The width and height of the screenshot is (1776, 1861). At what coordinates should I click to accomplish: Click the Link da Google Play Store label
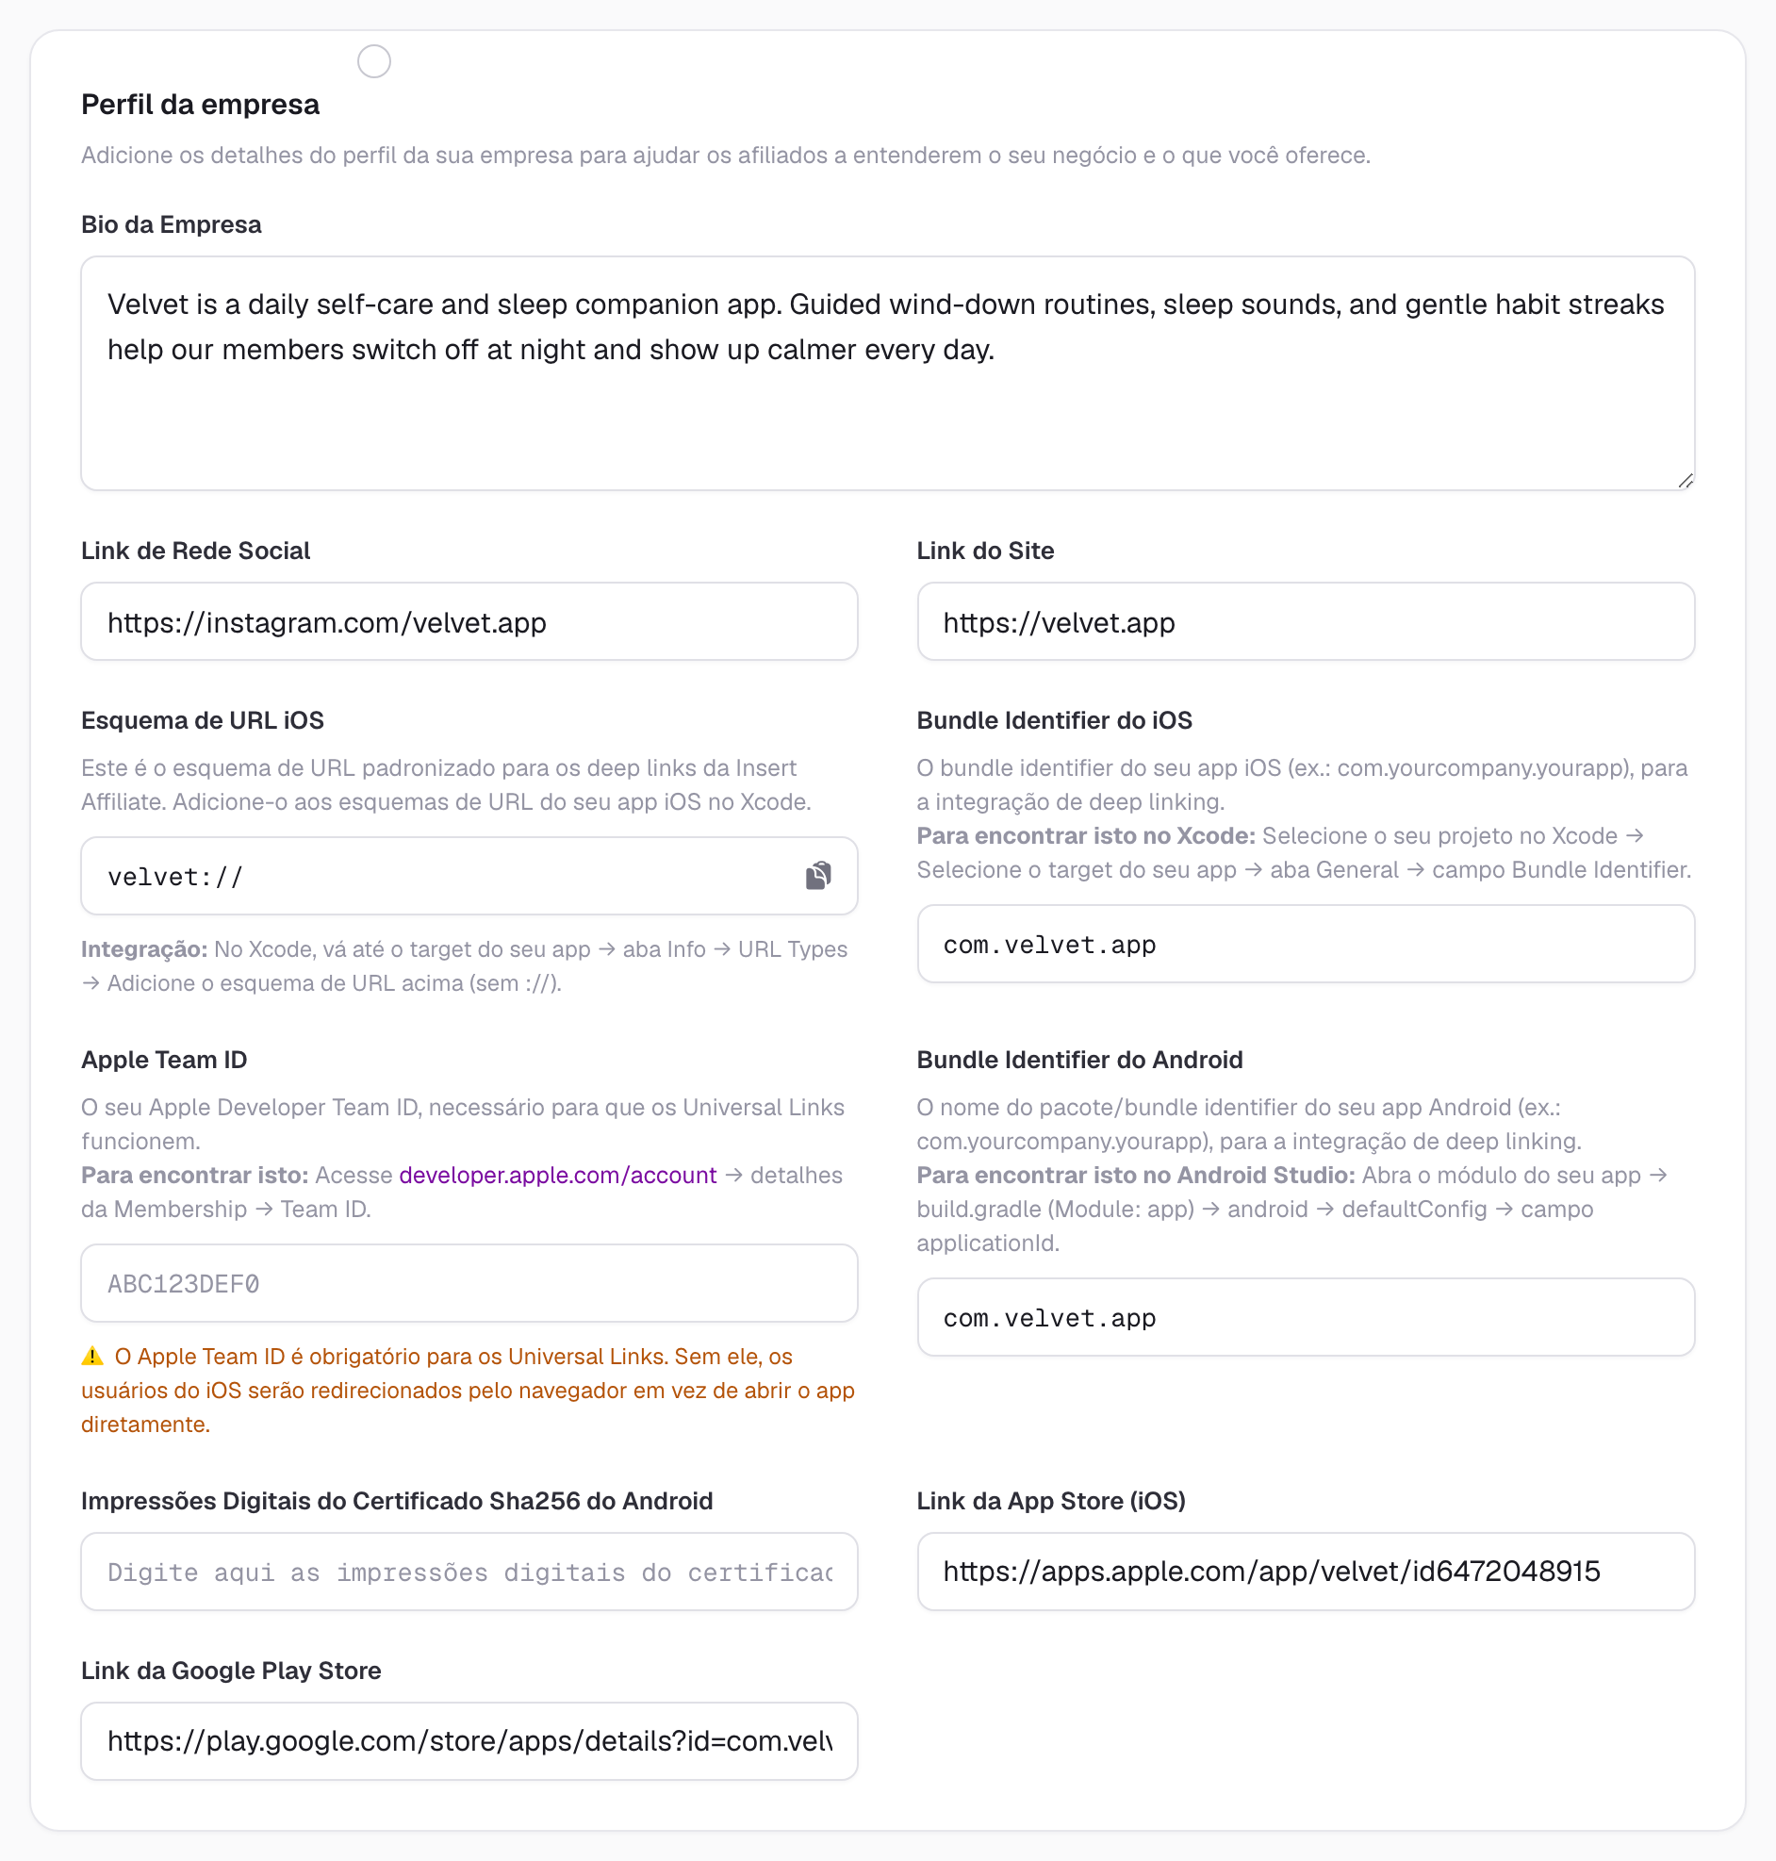(231, 1670)
